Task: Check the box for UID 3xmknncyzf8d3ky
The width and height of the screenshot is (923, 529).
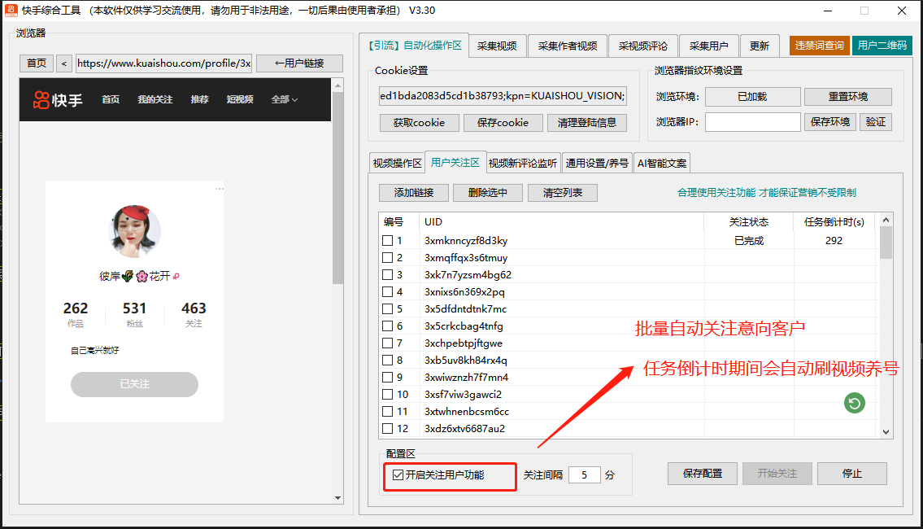Action: coord(388,241)
